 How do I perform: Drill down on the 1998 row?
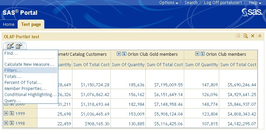[12, 123]
